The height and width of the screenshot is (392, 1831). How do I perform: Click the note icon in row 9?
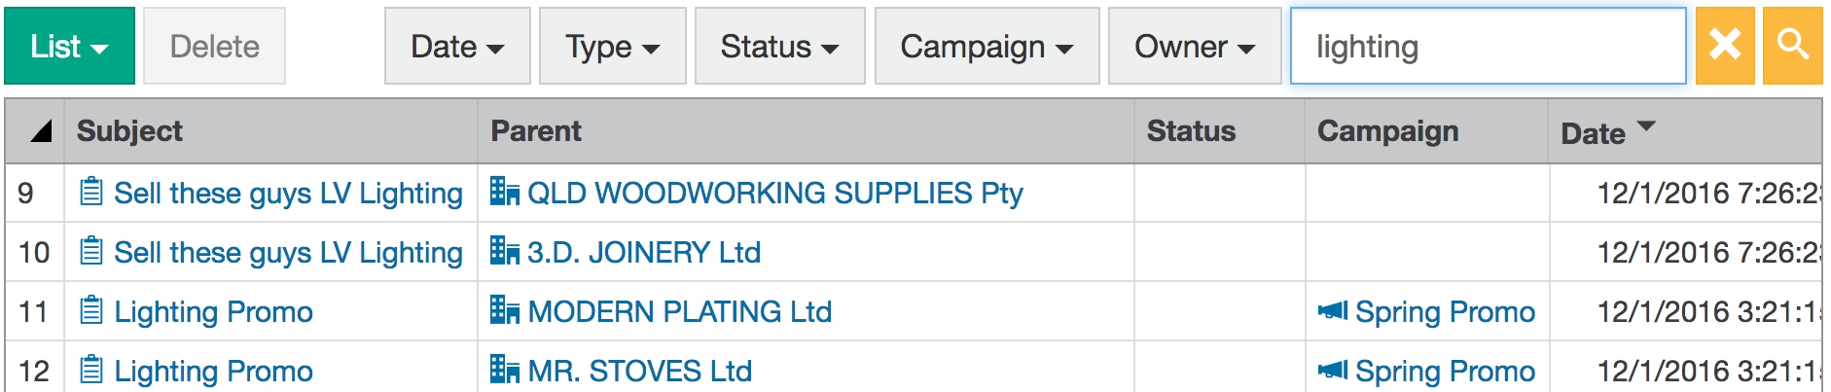[91, 193]
